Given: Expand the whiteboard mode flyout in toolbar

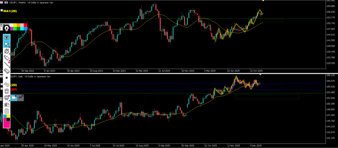Looking at the screenshot, I should [x=7, y=98].
